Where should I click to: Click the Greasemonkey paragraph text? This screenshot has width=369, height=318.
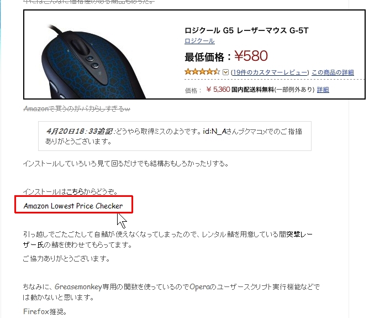coord(171,292)
